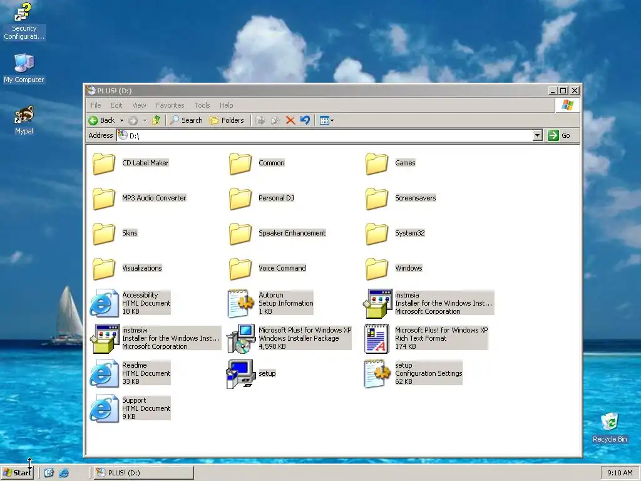
Task: Click the Copy To toolbar icon
Action: click(x=275, y=120)
